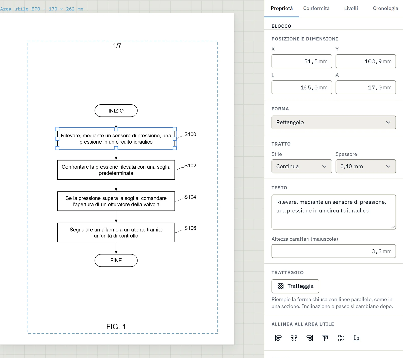Select the FINE terminator shape
Image resolution: width=403 pixels, height=358 pixels.
(x=116, y=261)
